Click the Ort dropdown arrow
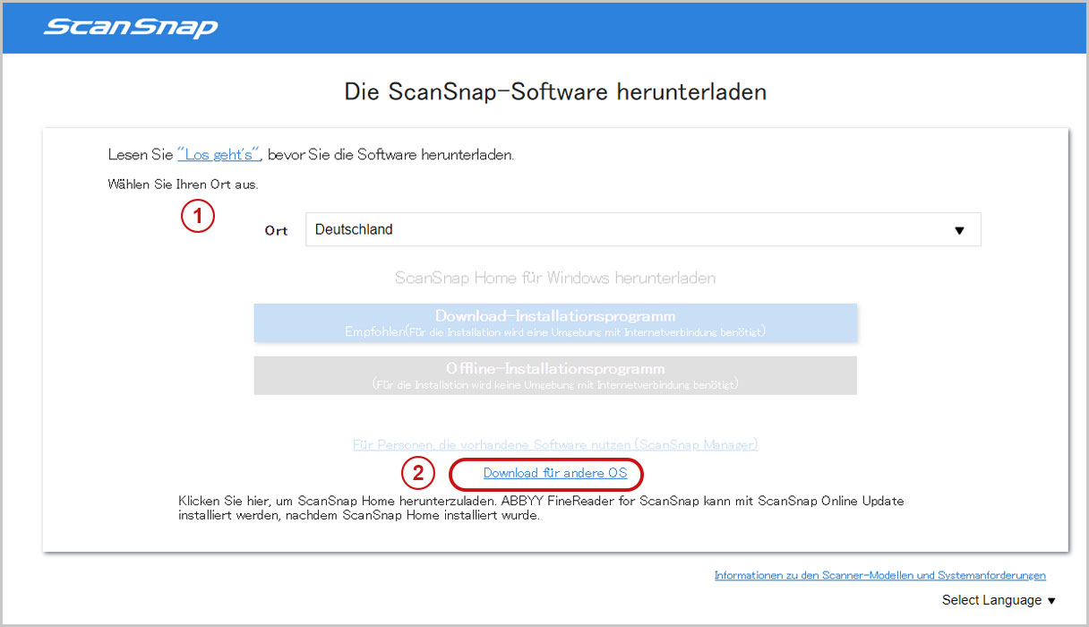The image size is (1089, 627). pyautogui.click(x=959, y=230)
